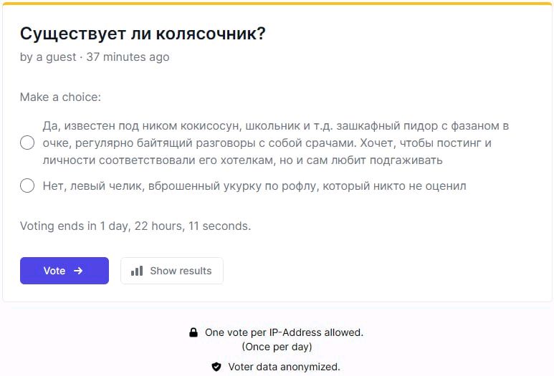The width and height of the screenshot is (554, 376).
Task: Click the yellow accent bar atop poll card
Action: [277, 4]
